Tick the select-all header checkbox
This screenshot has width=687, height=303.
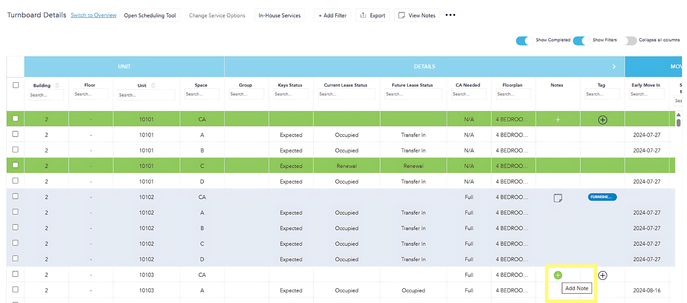click(16, 85)
